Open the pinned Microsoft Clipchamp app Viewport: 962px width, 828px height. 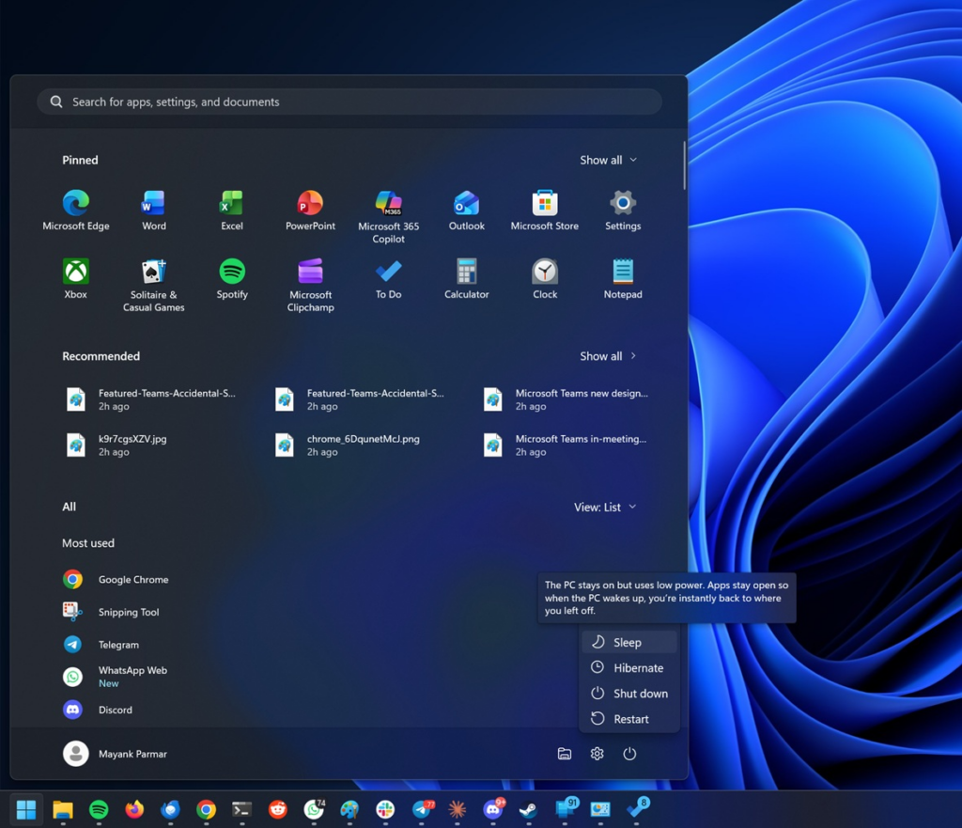pos(310,286)
